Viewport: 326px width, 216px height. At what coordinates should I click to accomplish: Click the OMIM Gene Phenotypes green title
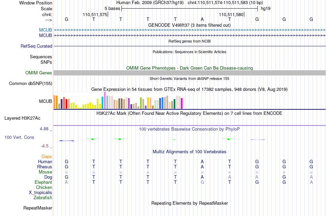tap(190, 68)
